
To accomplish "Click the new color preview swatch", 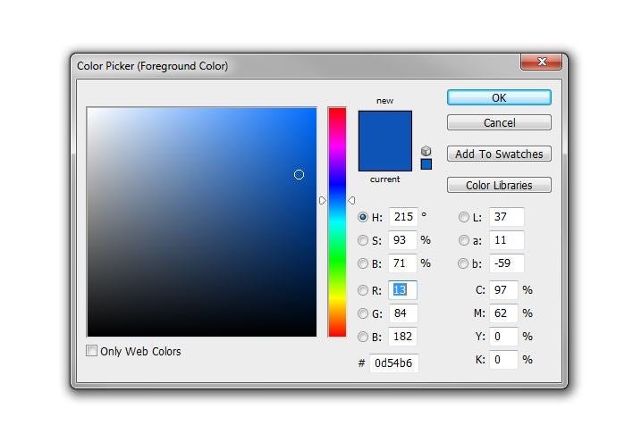I will pyautogui.click(x=385, y=126).
